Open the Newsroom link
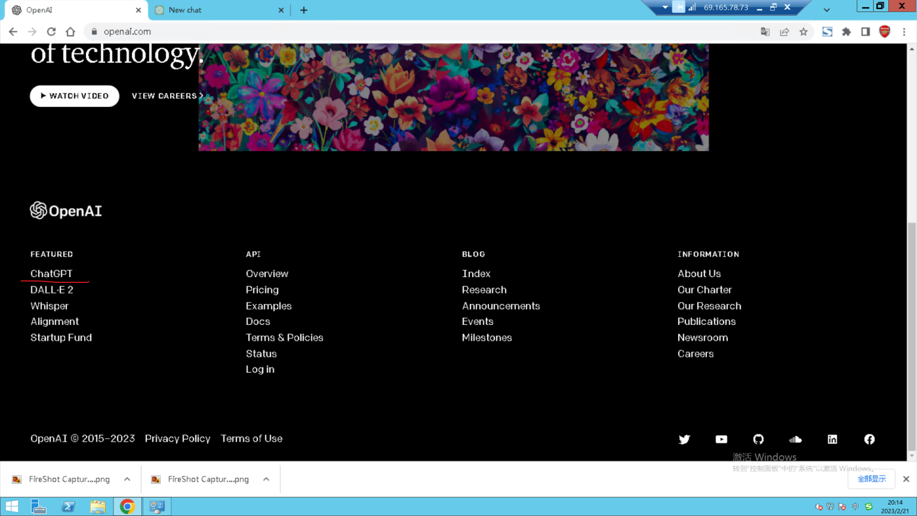Screen dimensions: 917x516 tap(702, 338)
